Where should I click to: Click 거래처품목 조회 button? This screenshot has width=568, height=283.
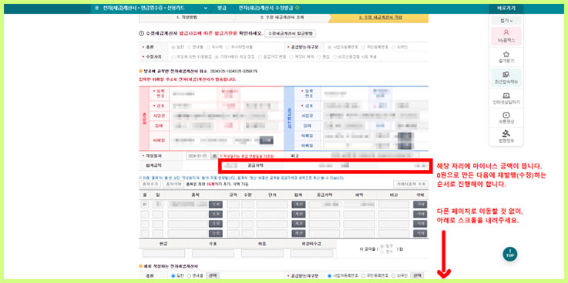click(411, 184)
